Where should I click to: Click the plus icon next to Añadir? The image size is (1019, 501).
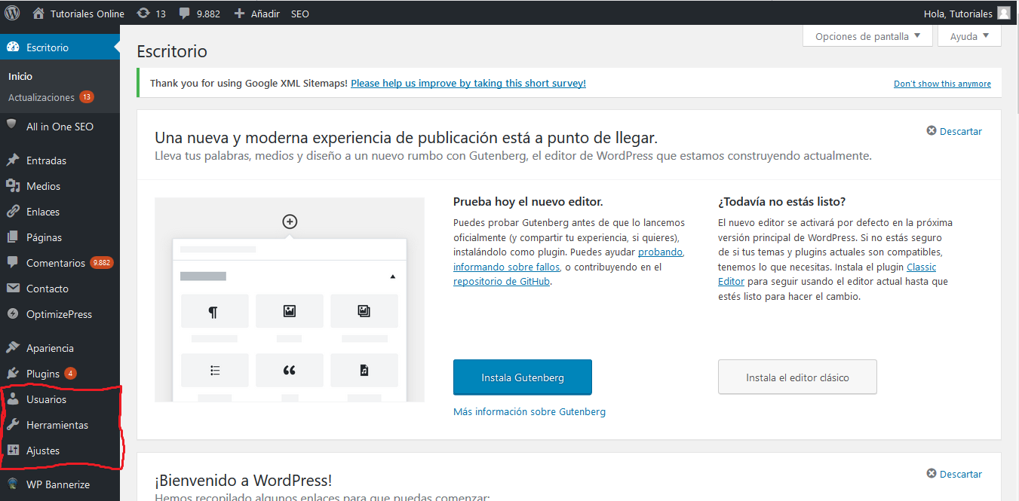(x=239, y=13)
